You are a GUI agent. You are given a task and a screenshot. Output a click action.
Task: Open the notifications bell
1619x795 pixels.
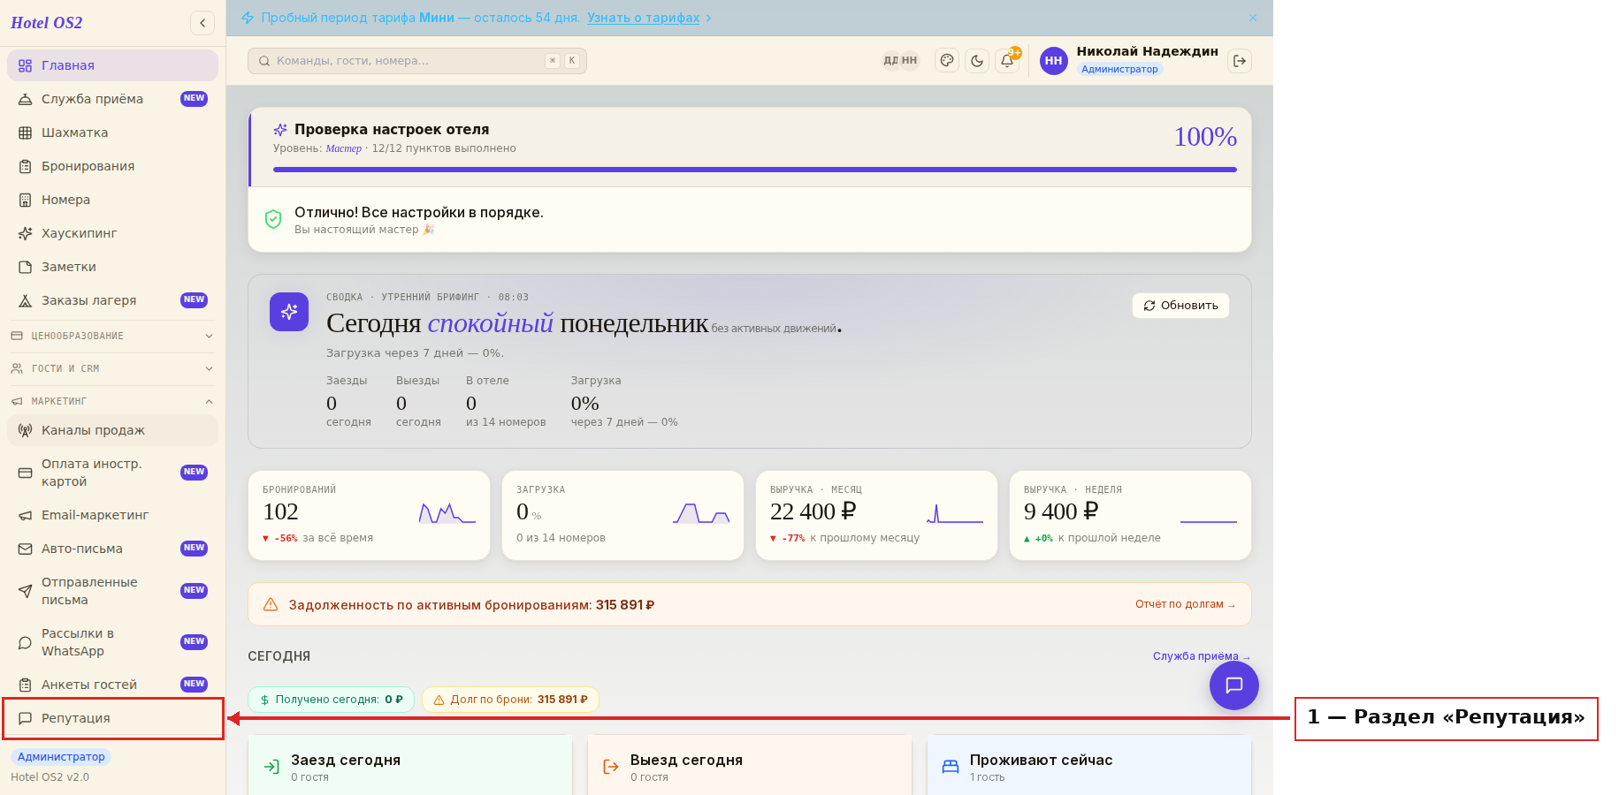pyautogui.click(x=1007, y=61)
